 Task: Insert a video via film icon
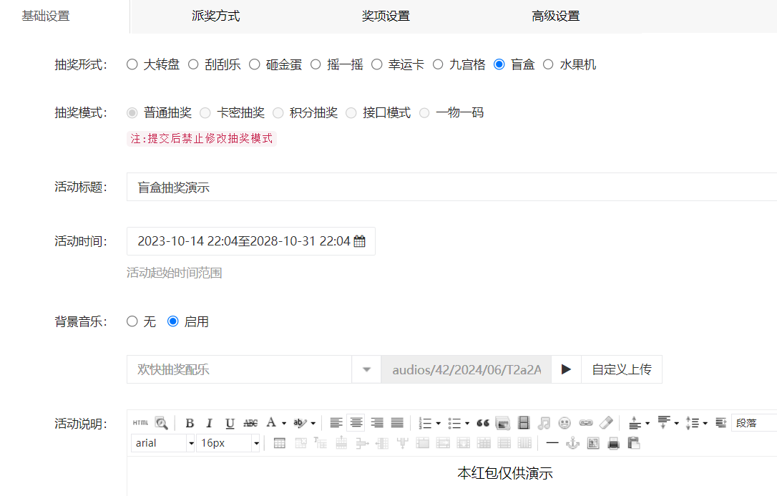(x=524, y=423)
